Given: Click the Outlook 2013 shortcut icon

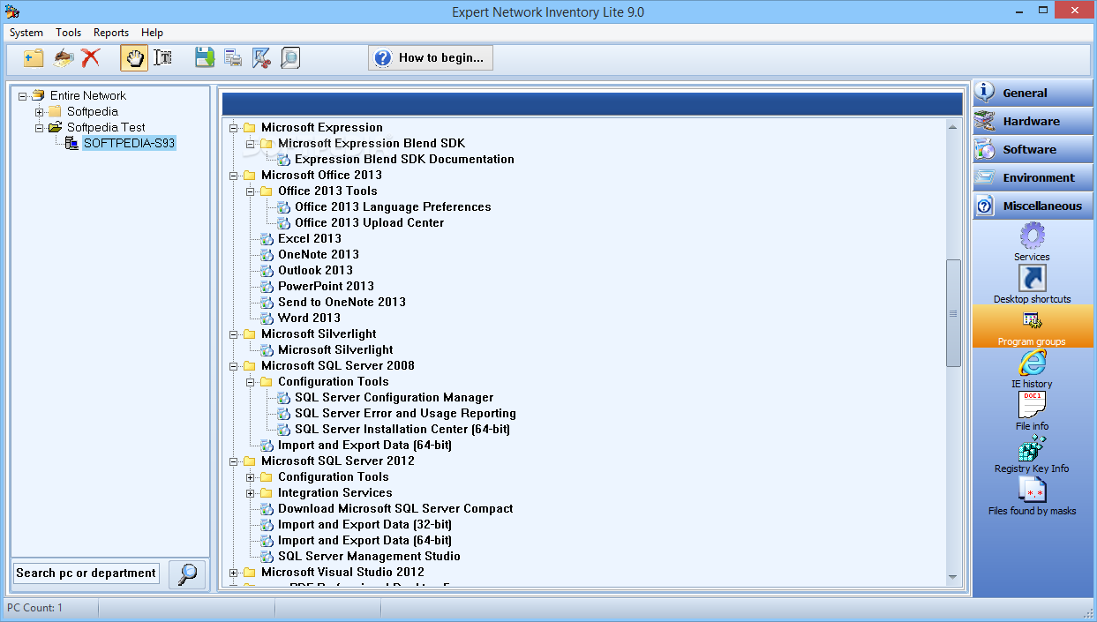Looking at the screenshot, I should tap(267, 271).
